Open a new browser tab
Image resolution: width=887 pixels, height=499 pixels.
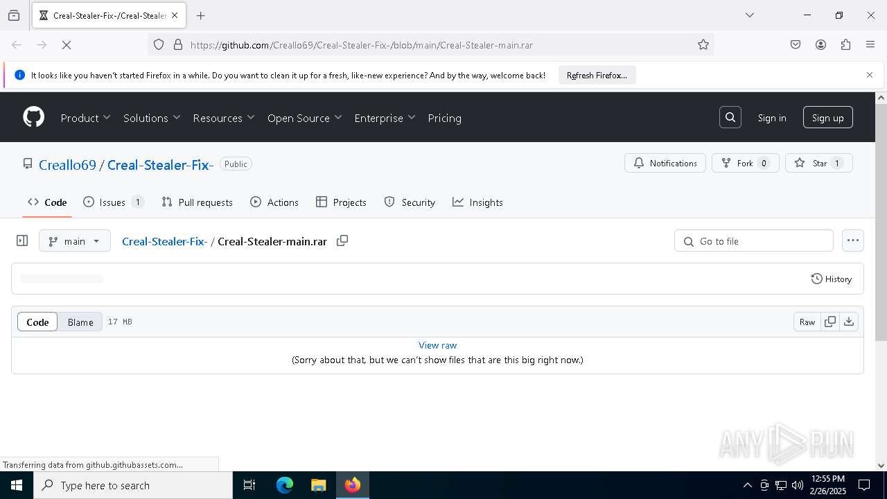tap(201, 15)
